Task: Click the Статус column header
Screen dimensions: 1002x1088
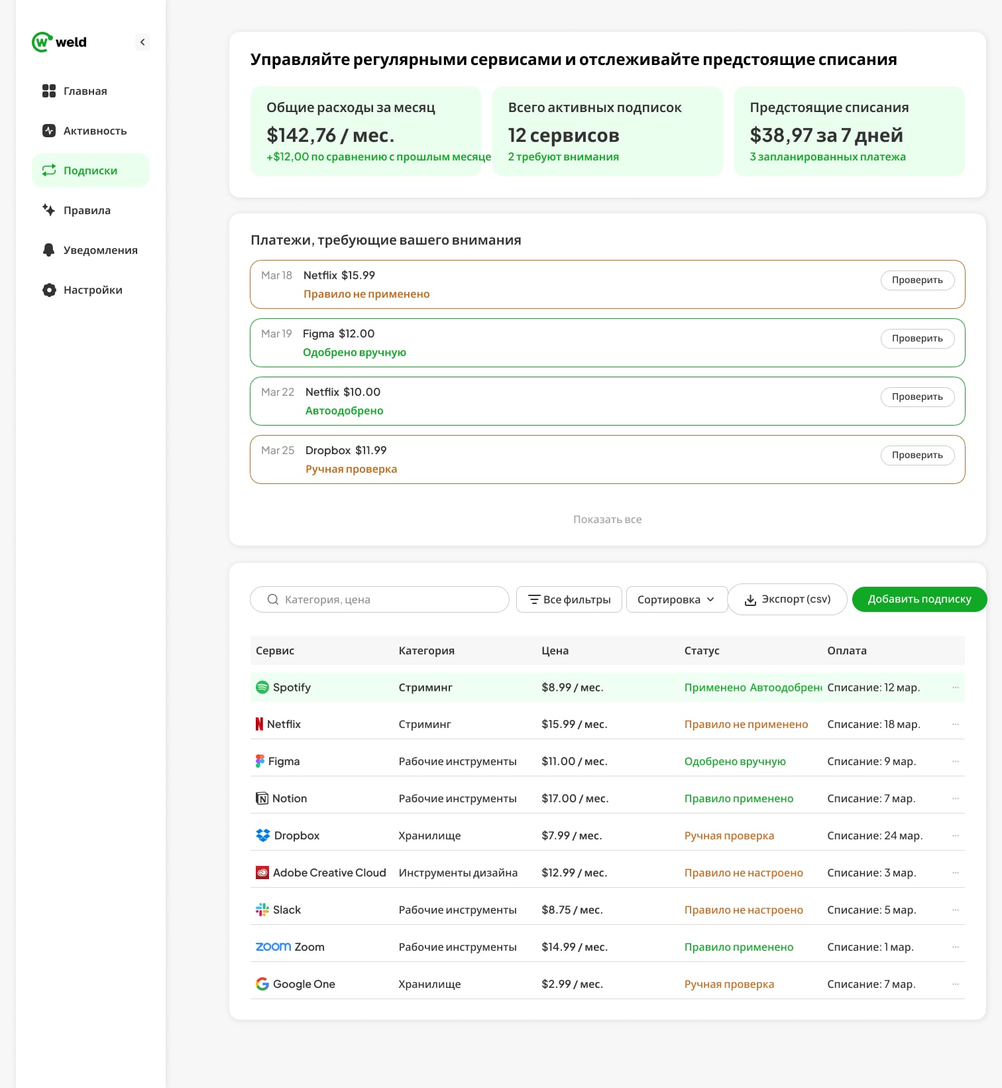Action: [x=702, y=650]
